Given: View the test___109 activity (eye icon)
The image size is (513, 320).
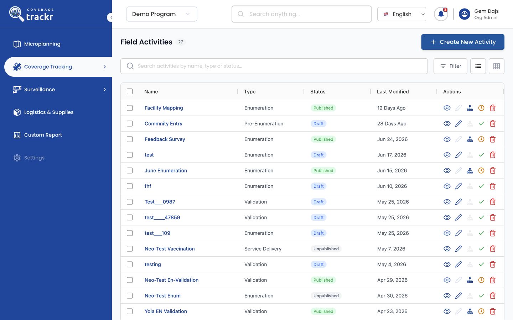Looking at the screenshot, I should (x=447, y=233).
